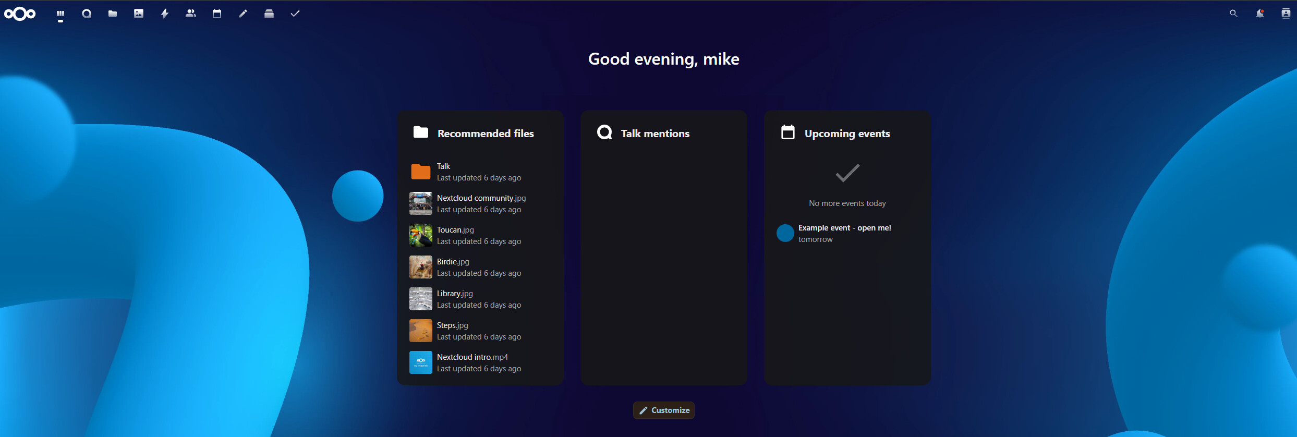Open the Notes pencil icon
The height and width of the screenshot is (437, 1297).
point(243,14)
